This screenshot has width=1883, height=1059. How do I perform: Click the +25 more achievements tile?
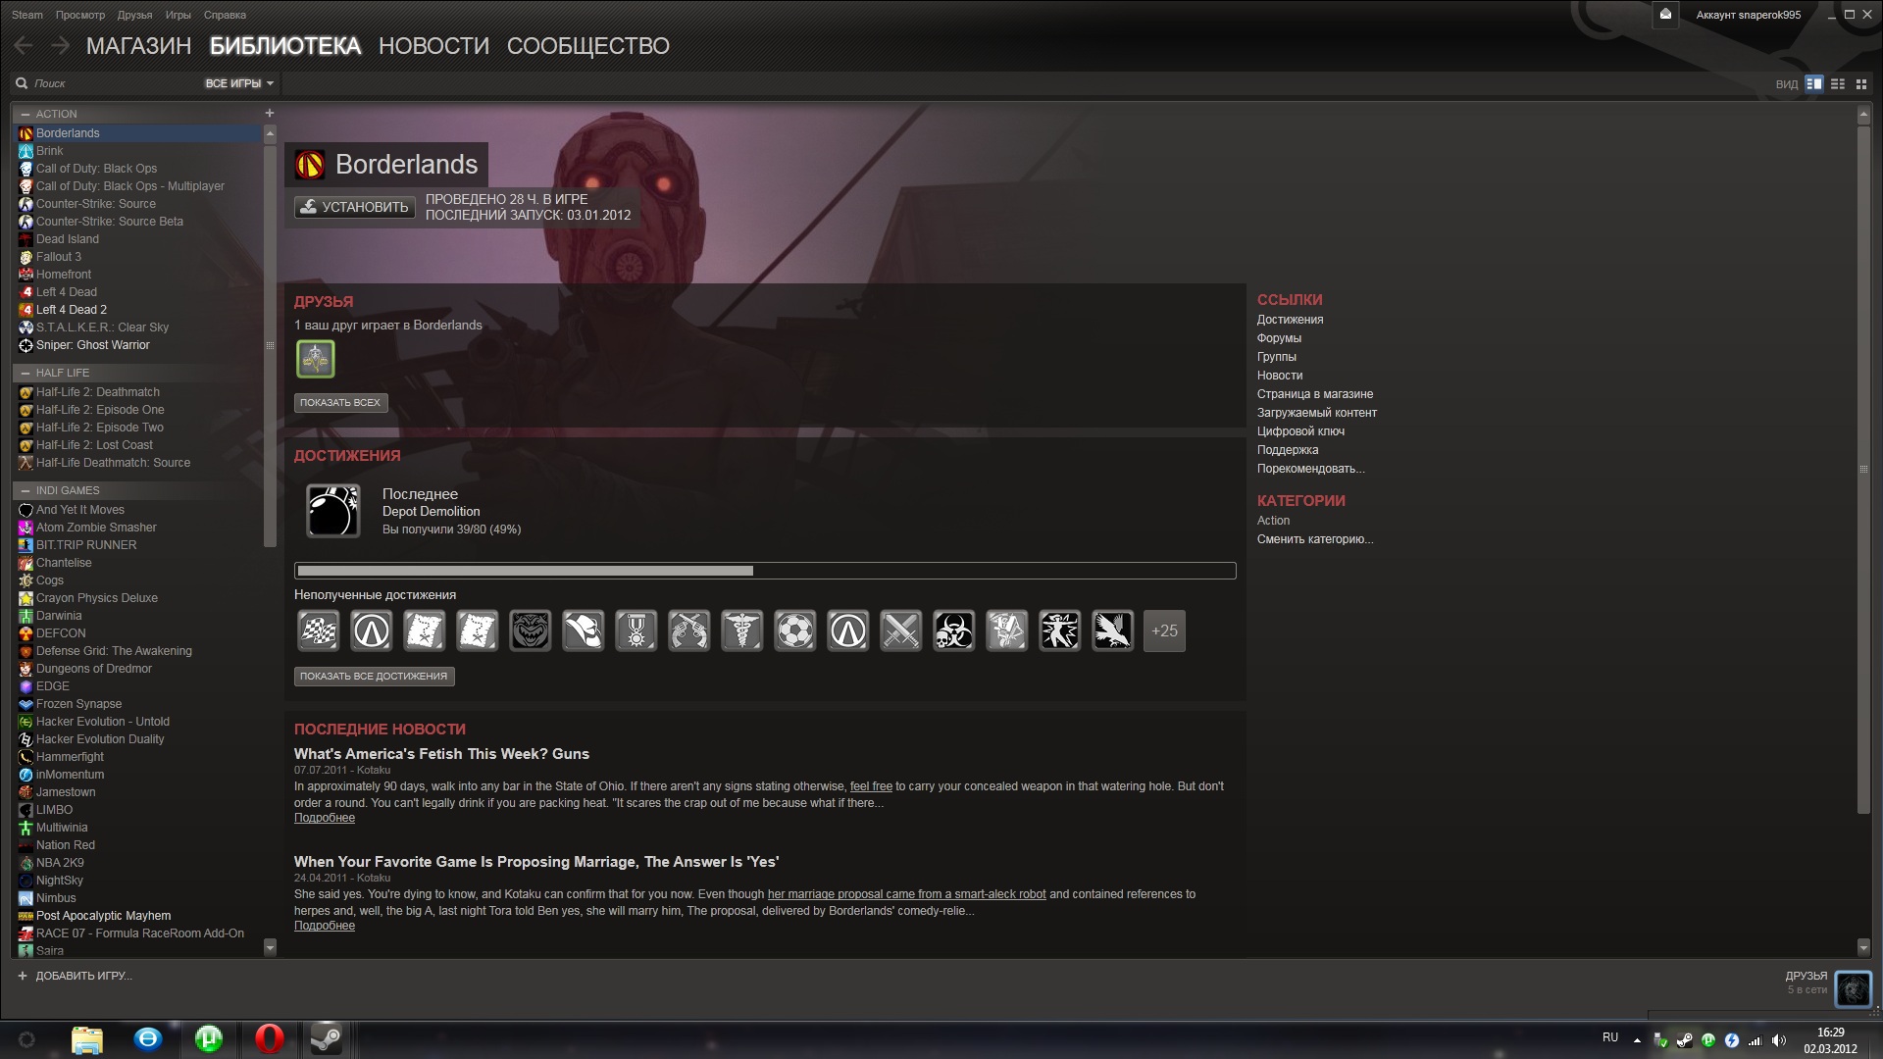(x=1164, y=631)
